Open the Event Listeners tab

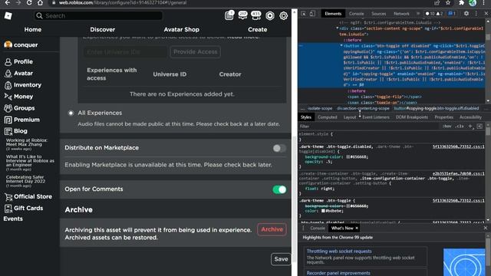pos(376,117)
